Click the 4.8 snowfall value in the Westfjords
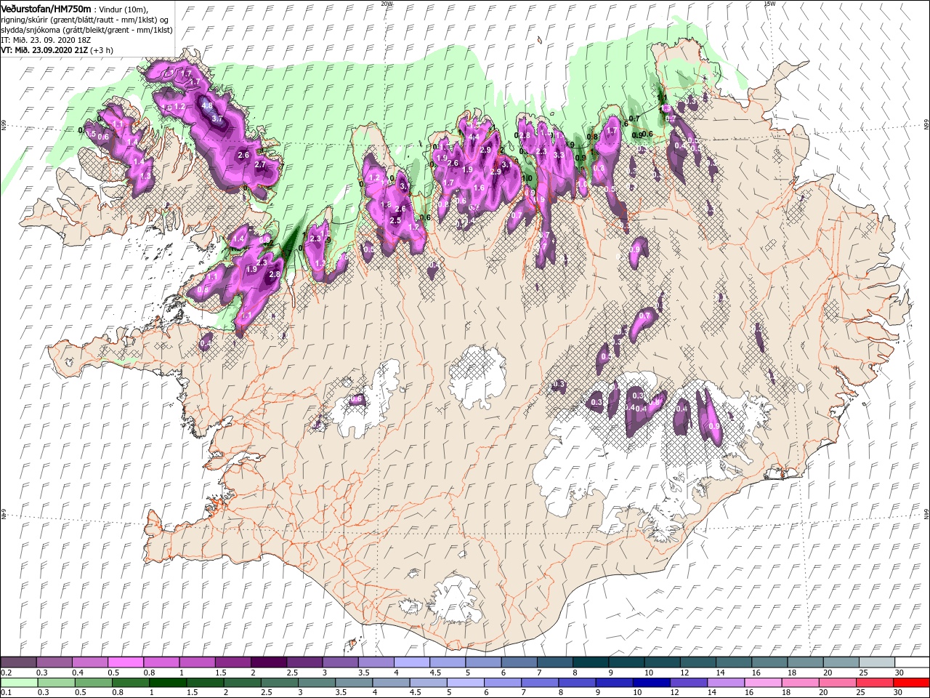This screenshot has height=698, width=930. (207, 105)
